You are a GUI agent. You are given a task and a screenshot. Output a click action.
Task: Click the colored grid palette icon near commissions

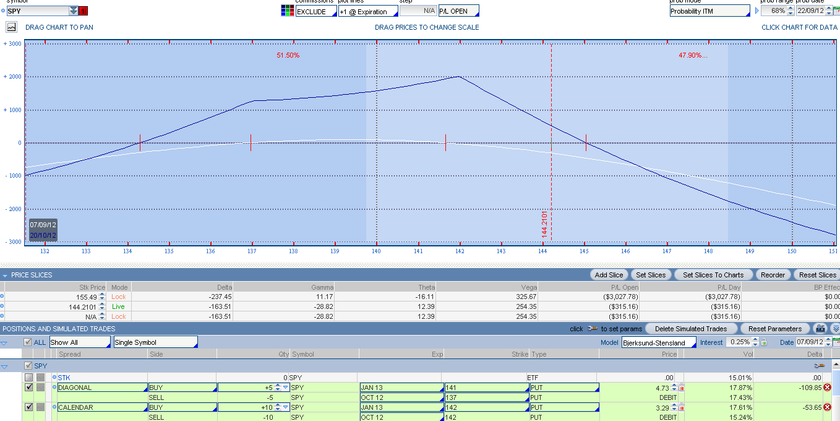point(287,11)
